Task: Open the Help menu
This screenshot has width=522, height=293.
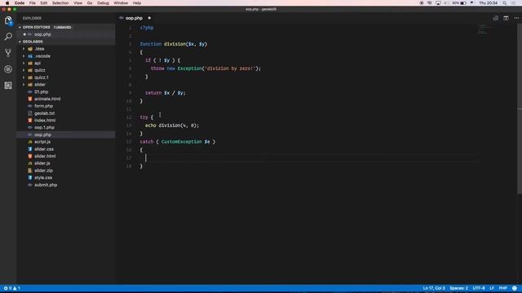Action: pos(137,3)
